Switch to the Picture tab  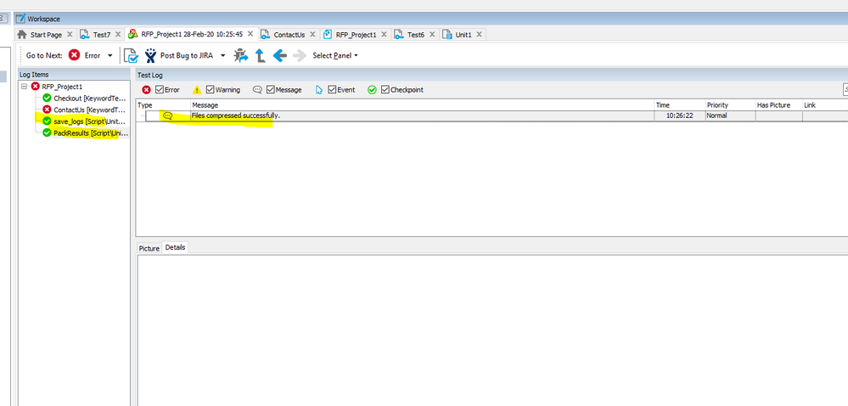coord(149,248)
